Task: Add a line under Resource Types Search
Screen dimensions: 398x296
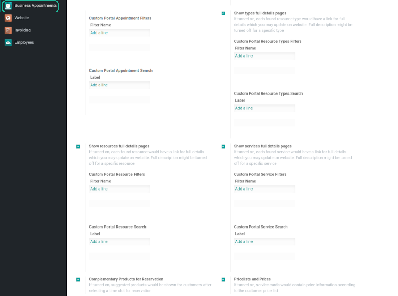Action: pos(244,108)
